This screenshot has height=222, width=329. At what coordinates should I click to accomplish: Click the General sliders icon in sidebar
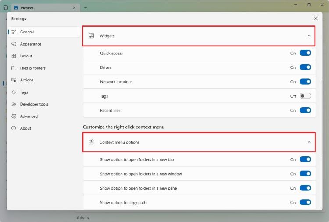[14, 32]
